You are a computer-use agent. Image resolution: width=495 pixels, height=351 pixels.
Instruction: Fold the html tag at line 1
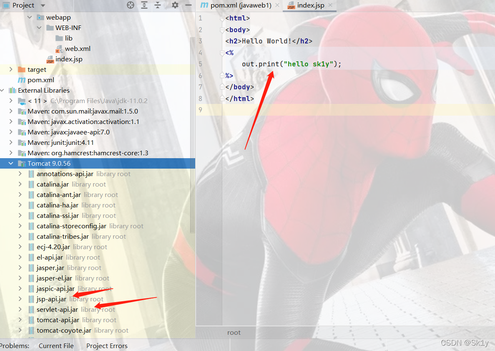tap(222, 18)
